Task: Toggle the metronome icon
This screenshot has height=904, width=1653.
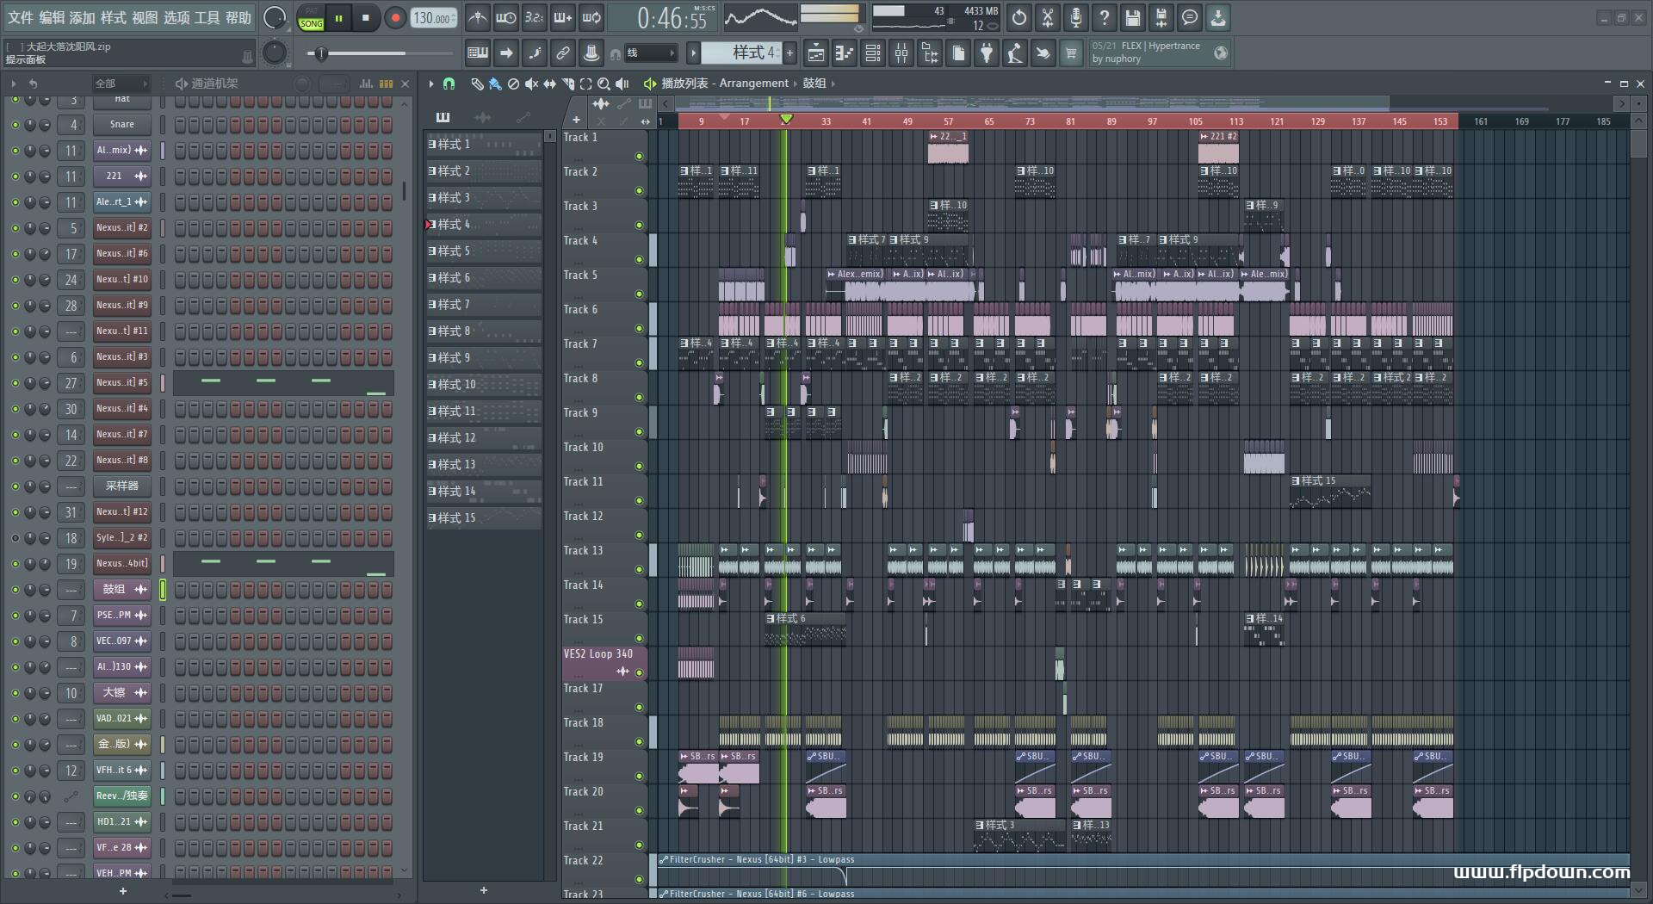Action: click(478, 17)
